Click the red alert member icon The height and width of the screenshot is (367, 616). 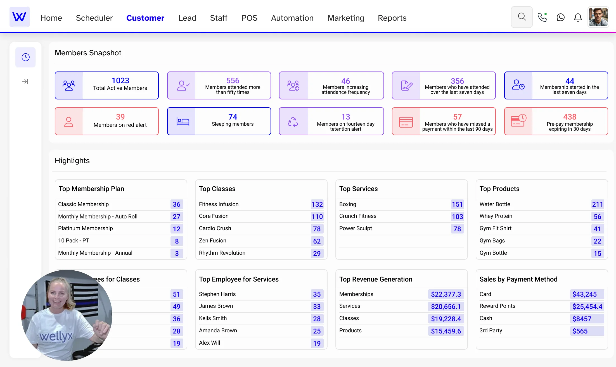[x=69, y=122]
